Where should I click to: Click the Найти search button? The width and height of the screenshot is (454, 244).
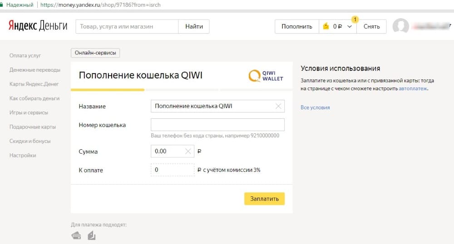click(x=194, y=26)
